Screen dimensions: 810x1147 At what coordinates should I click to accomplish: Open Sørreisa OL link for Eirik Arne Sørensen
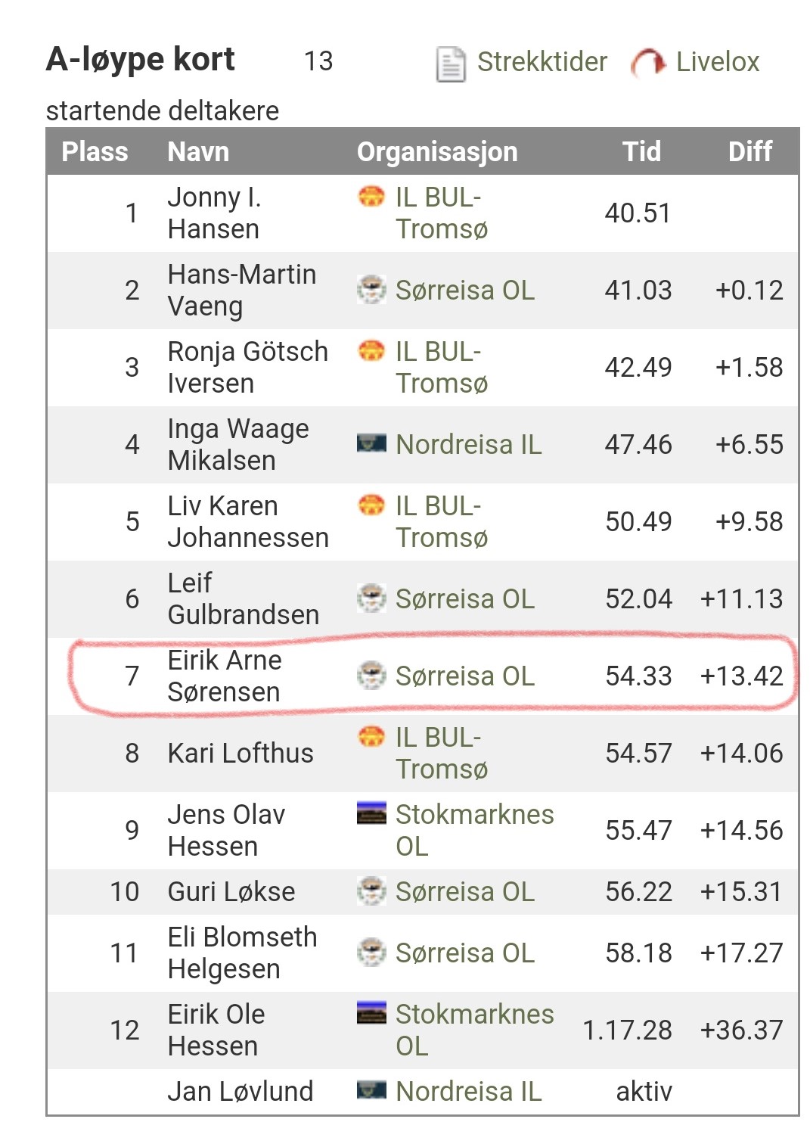(x=465, y=676)
